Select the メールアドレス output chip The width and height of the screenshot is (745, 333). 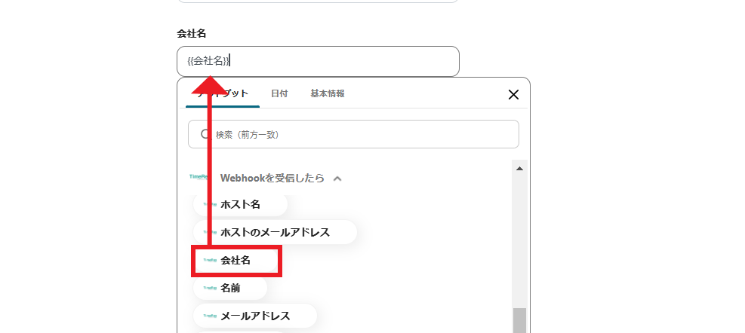pyautogui.click(x=255, y=316)
